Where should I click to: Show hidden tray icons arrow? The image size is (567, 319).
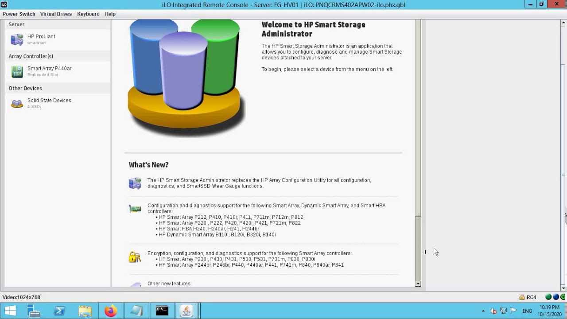click(483, 311)
